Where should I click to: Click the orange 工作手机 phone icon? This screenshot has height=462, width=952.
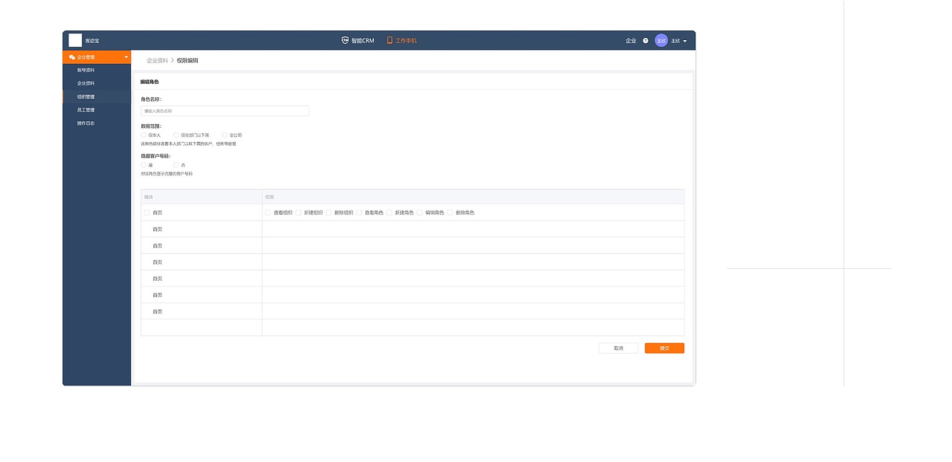[x=390, y=40]
